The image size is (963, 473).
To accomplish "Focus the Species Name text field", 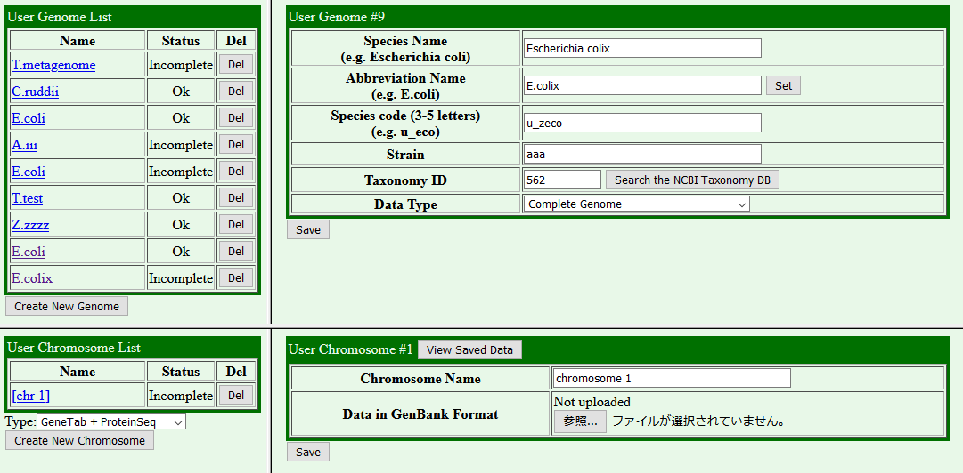I will [x=641, y=48].
